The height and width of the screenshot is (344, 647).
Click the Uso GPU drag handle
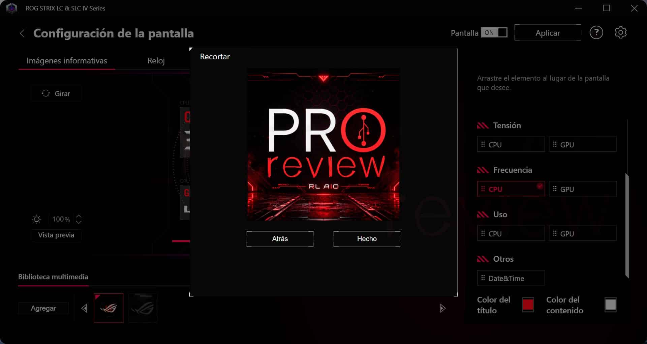[555, 233]
